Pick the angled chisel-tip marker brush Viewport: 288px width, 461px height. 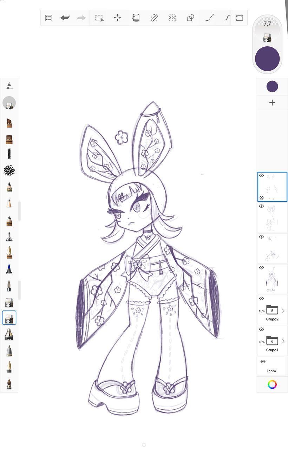(x=9, y=123)
